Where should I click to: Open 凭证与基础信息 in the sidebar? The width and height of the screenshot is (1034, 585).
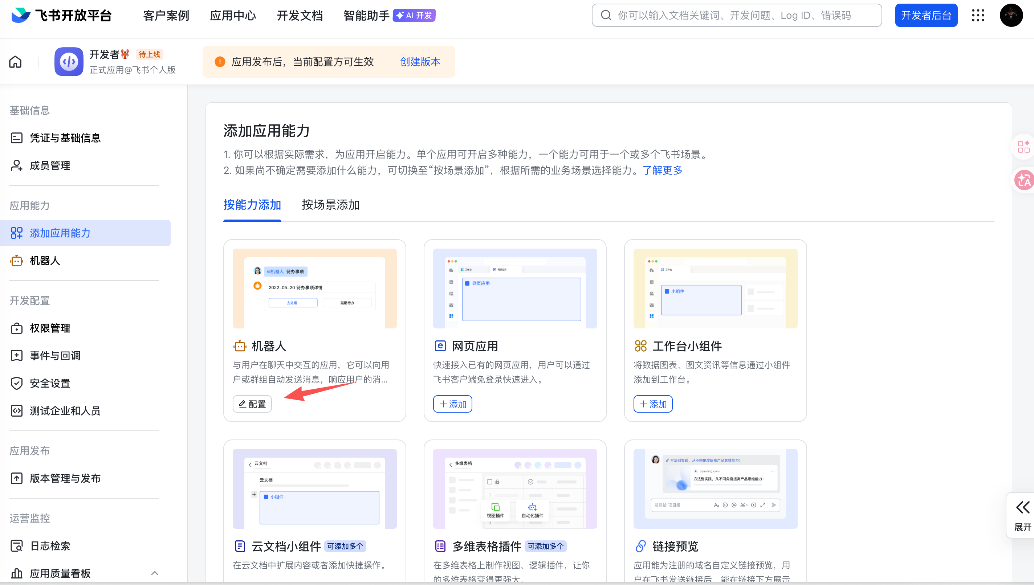(85, 138)
